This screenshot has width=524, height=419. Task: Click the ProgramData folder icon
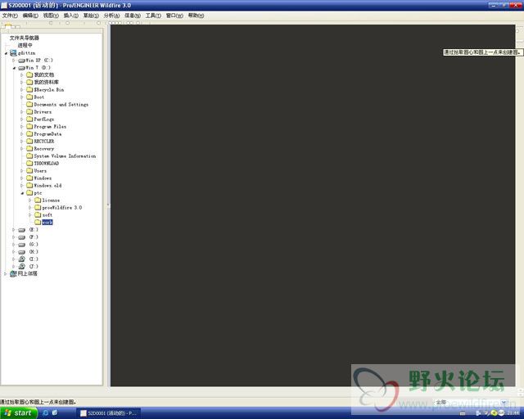pos(29,133)
